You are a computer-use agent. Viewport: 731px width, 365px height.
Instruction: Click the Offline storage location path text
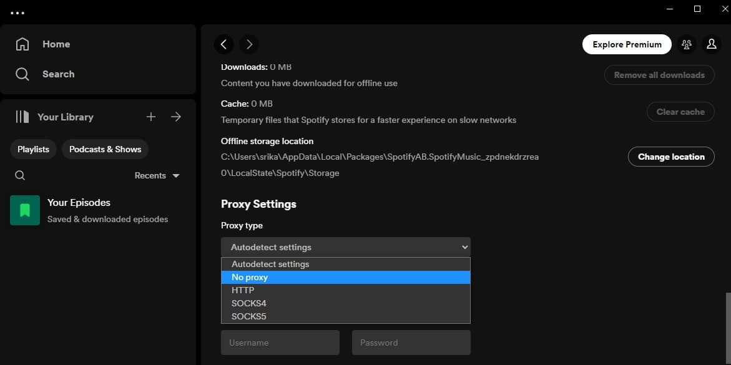click(x=380, y=165)
